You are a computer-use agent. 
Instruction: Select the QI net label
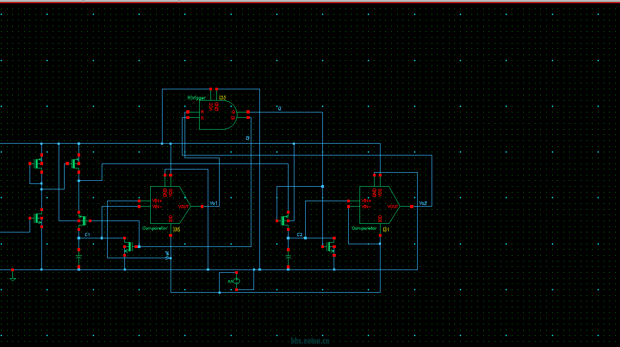point(248,138)
